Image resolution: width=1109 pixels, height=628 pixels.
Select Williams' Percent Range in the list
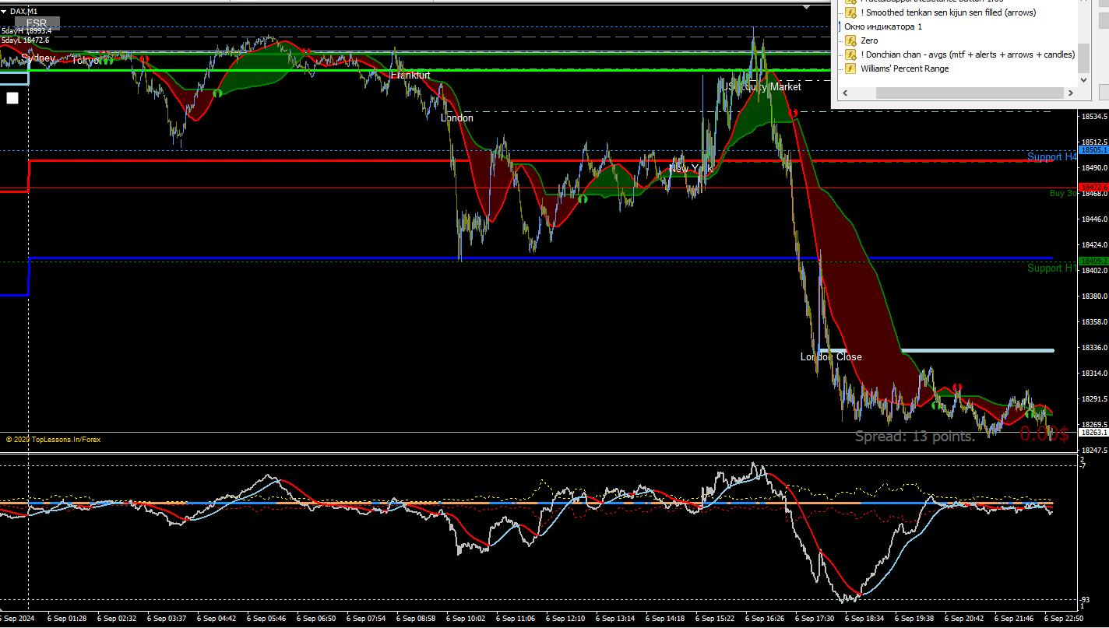(x=905, y=68)
